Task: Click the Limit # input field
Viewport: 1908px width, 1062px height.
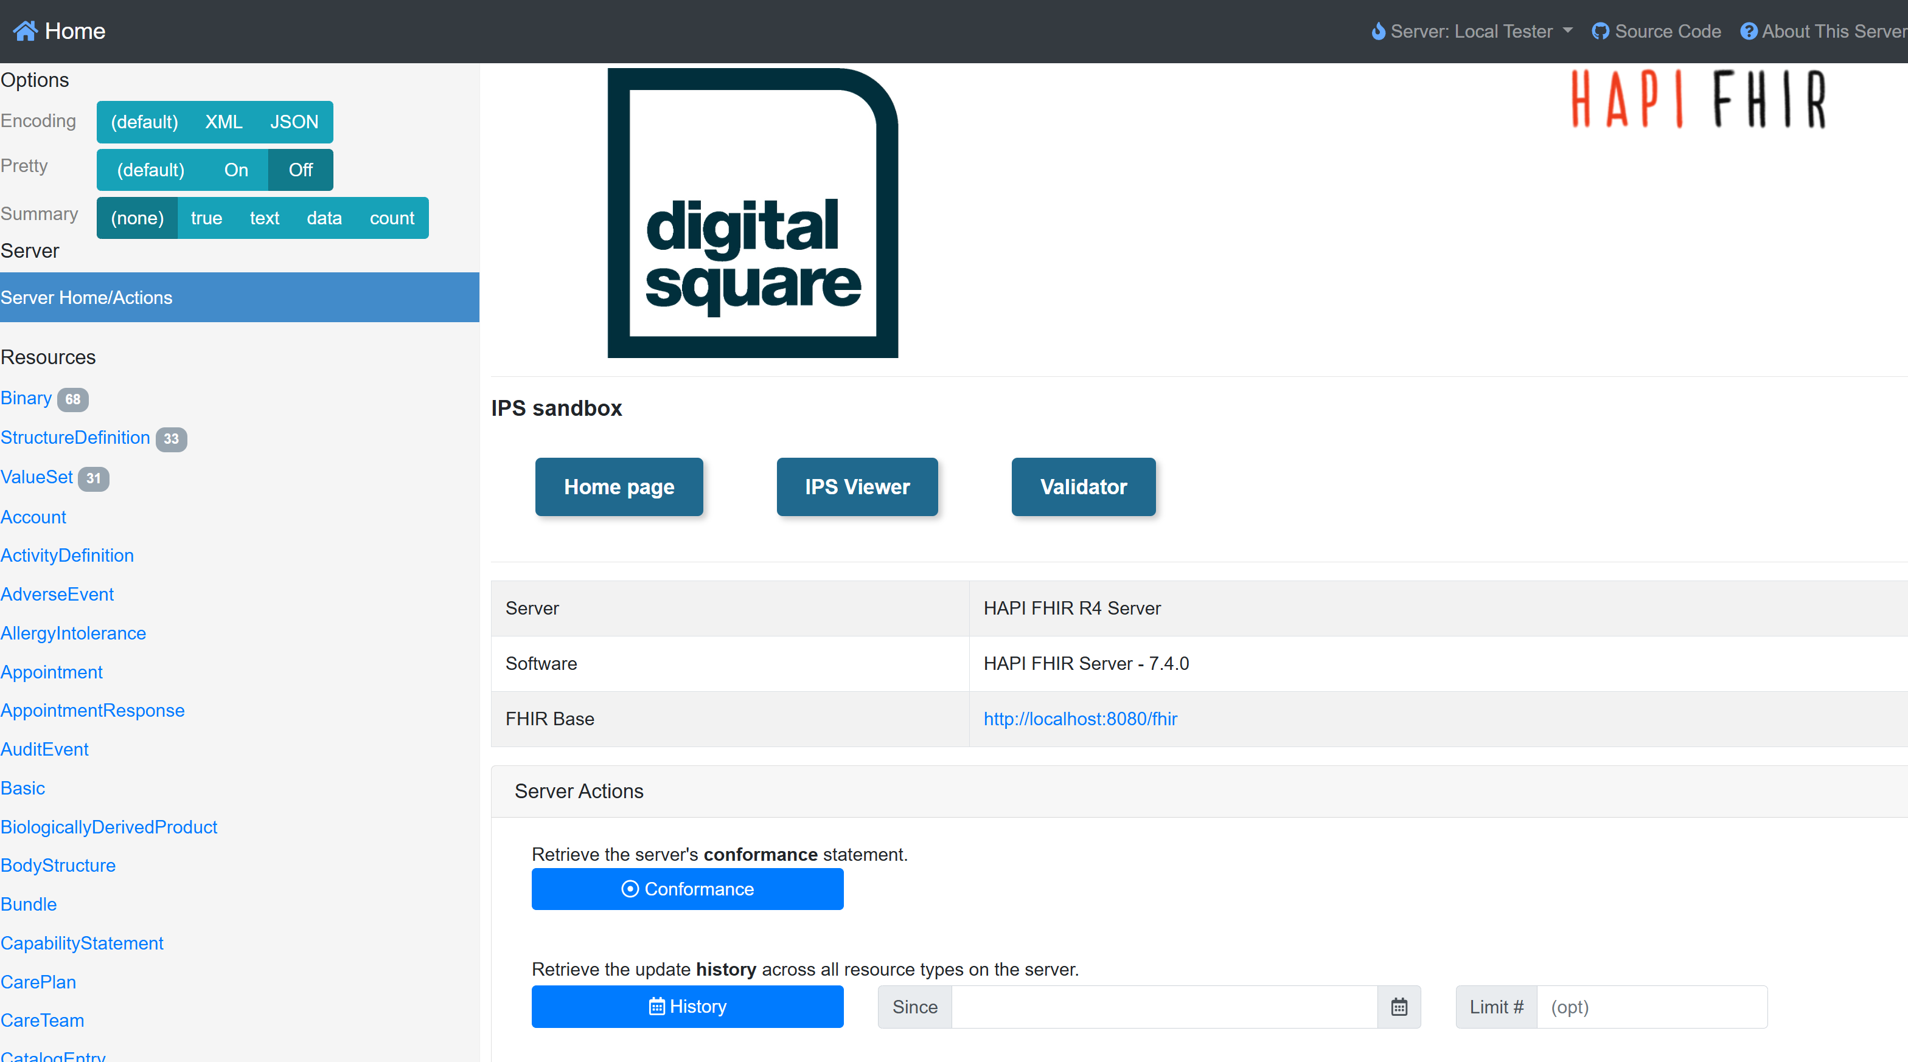Action: pos(1652,1007)
